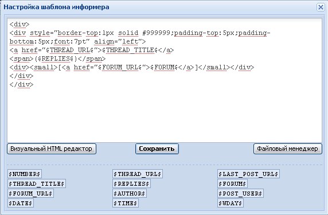Insert the $FORUM$ variable tag
328x215 pixels.
[x=232, y=183]
